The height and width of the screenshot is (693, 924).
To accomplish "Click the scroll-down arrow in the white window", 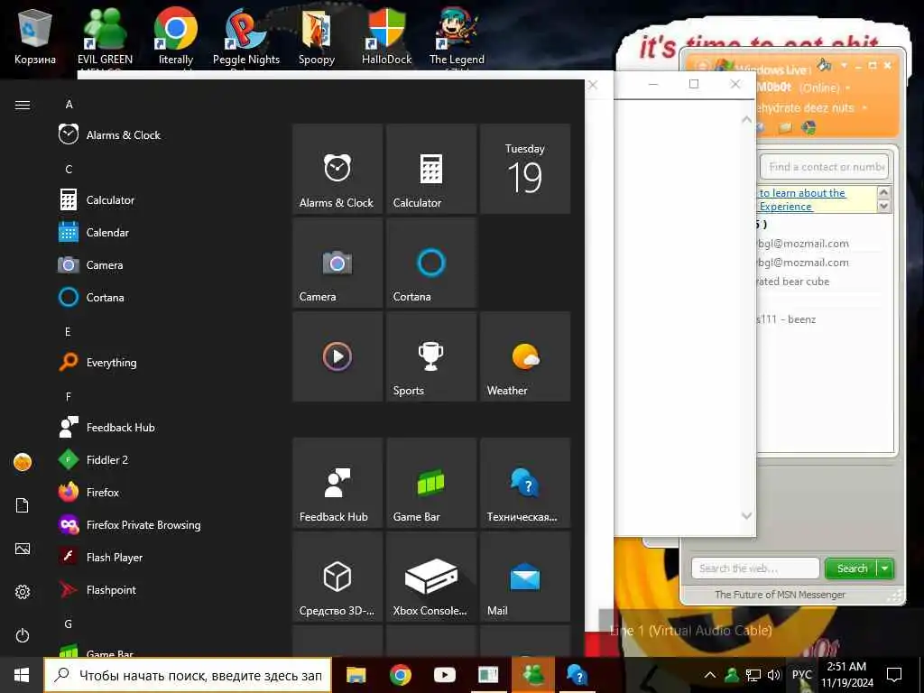I will coord(746,515).
